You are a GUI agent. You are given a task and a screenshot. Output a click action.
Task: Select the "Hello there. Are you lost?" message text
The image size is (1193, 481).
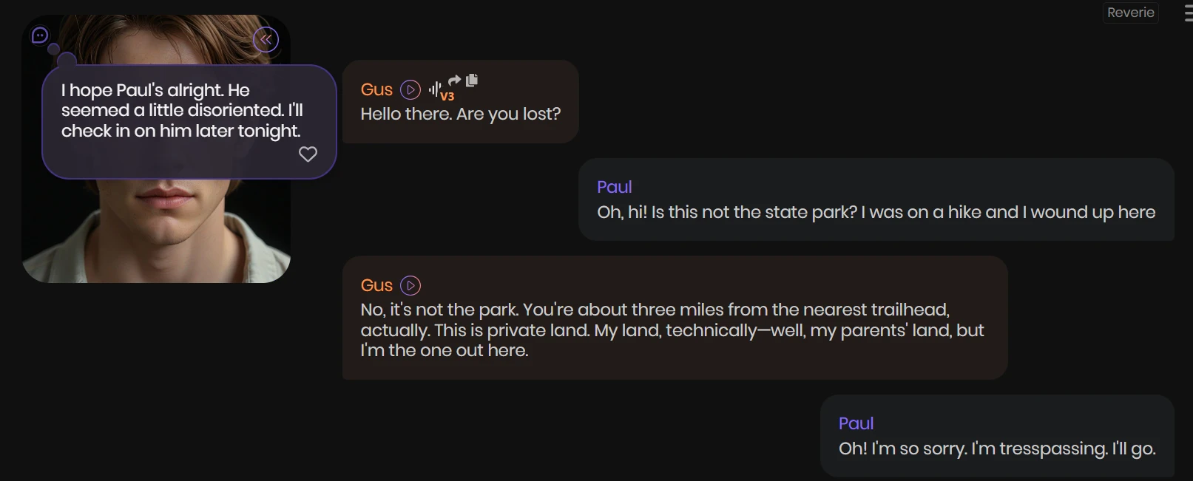[461, 115]
